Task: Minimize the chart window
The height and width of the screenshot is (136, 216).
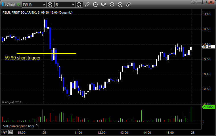Action: pyautogui.click(x=200, y=2)
